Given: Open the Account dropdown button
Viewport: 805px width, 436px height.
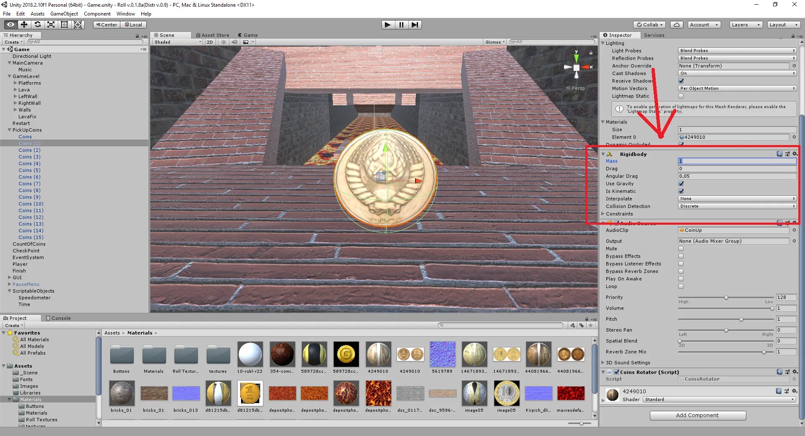Looking at the screenshot, I should pos(704,25).
